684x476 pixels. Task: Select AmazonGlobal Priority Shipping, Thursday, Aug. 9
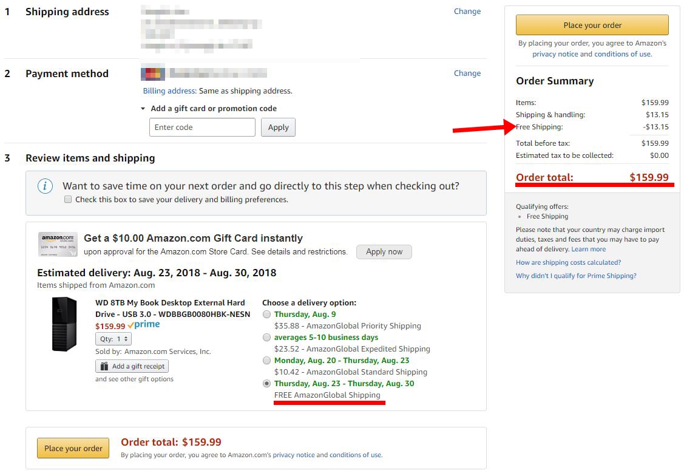266,314
